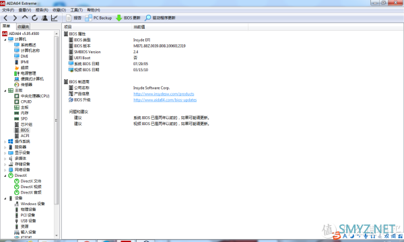Select the CPUID tree item
404x242 pixels.
click(x=23, y=102)
